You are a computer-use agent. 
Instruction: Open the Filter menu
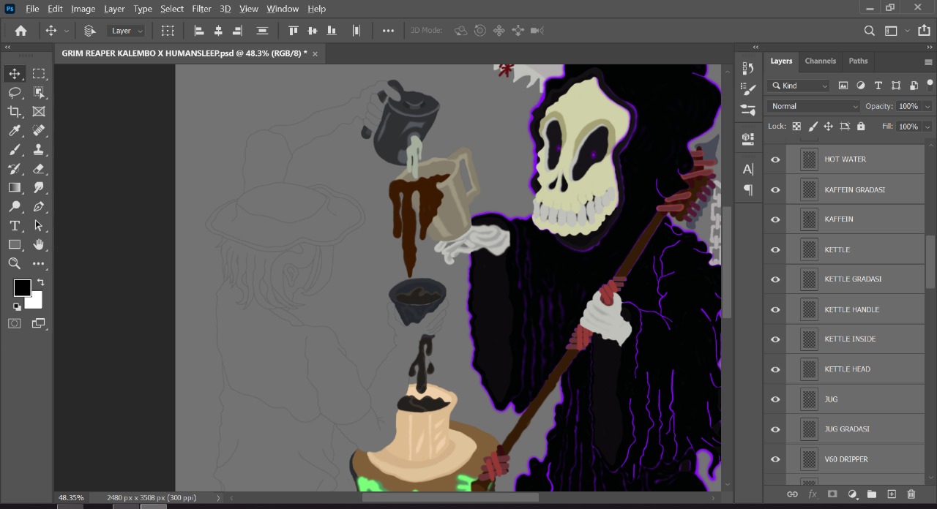pyautogui.click(x=201, y=9)
